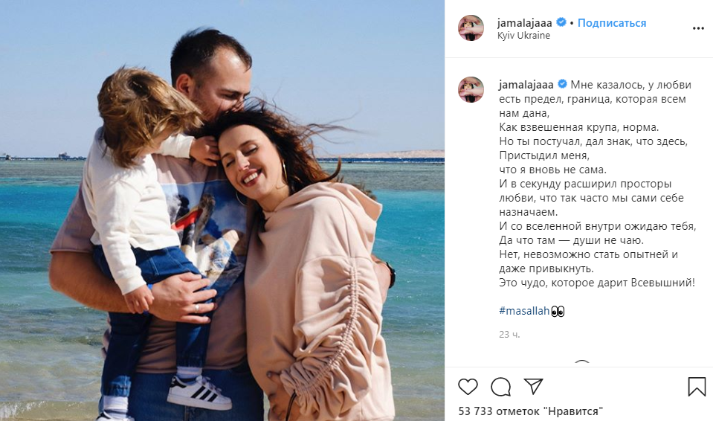
Task: Click jamalajaaa profile avatar in header
Action: coord(471,28)
